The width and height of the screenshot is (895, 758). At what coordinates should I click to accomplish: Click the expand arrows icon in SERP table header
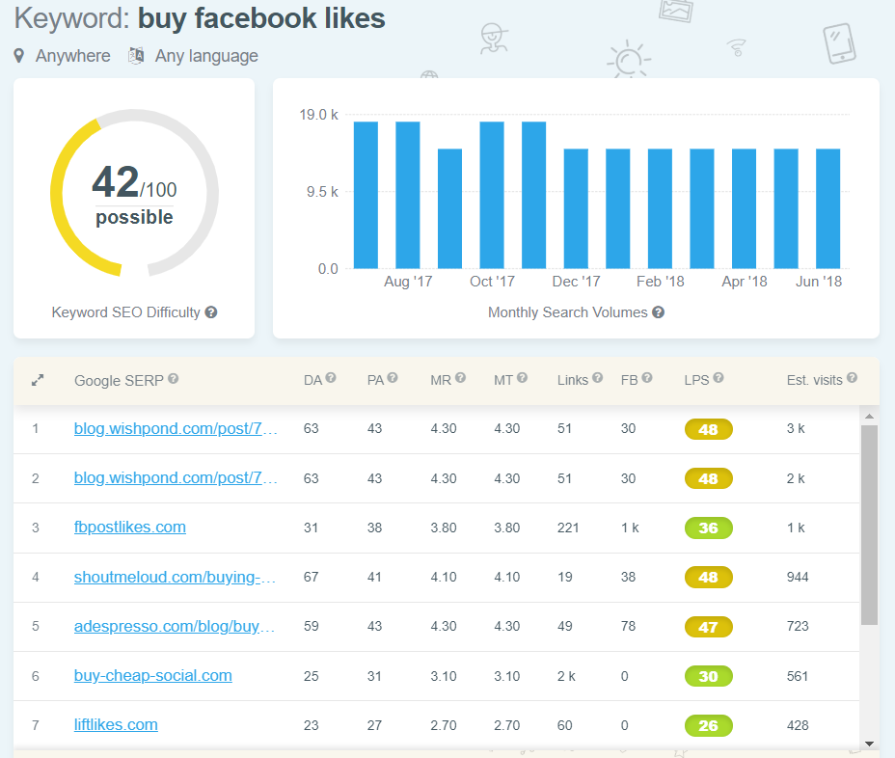[38, 380]
